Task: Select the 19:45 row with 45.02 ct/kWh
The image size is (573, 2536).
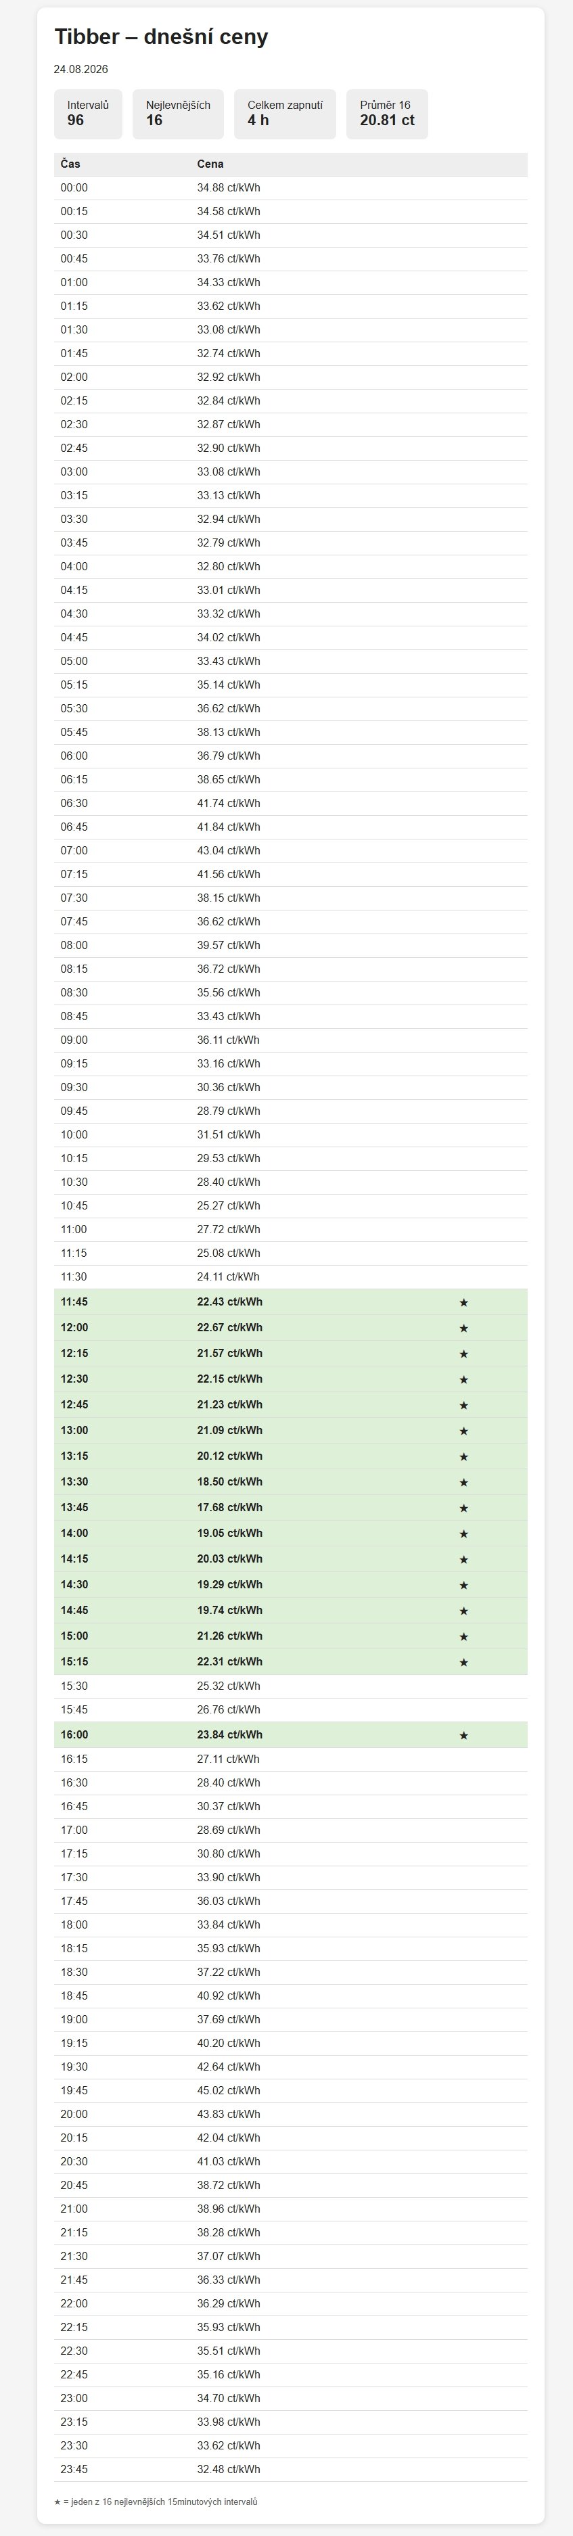Action: pyautogui.click(x=290, y=2090)
